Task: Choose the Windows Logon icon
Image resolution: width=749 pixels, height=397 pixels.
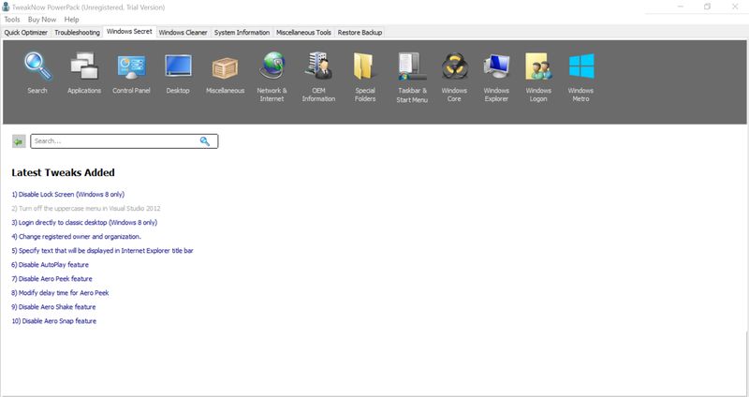Action: [x=538, y=66]
